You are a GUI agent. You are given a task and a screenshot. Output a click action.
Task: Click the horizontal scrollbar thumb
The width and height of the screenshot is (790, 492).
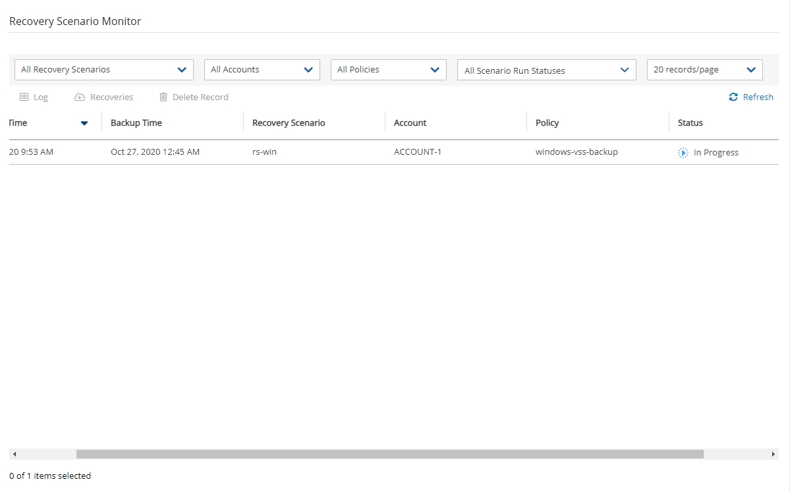click(x=389, y=454)
